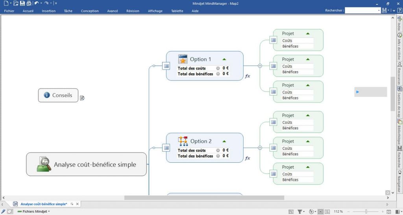Toggle the eraser tool in status bar
Screen dimensions: 403x215
point(10,211)
